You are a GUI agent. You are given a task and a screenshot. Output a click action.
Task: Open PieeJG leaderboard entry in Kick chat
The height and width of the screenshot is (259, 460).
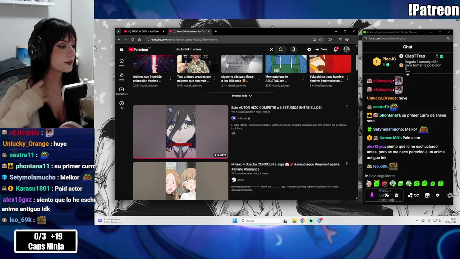384,62
